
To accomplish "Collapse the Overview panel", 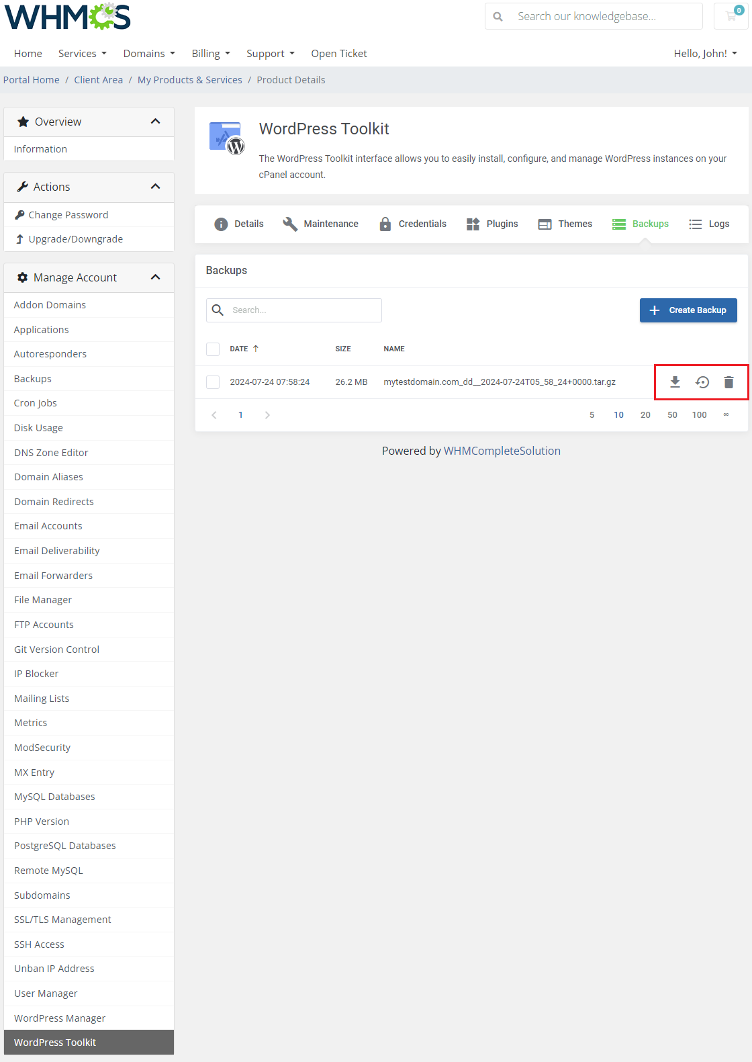I will [156, 122].
